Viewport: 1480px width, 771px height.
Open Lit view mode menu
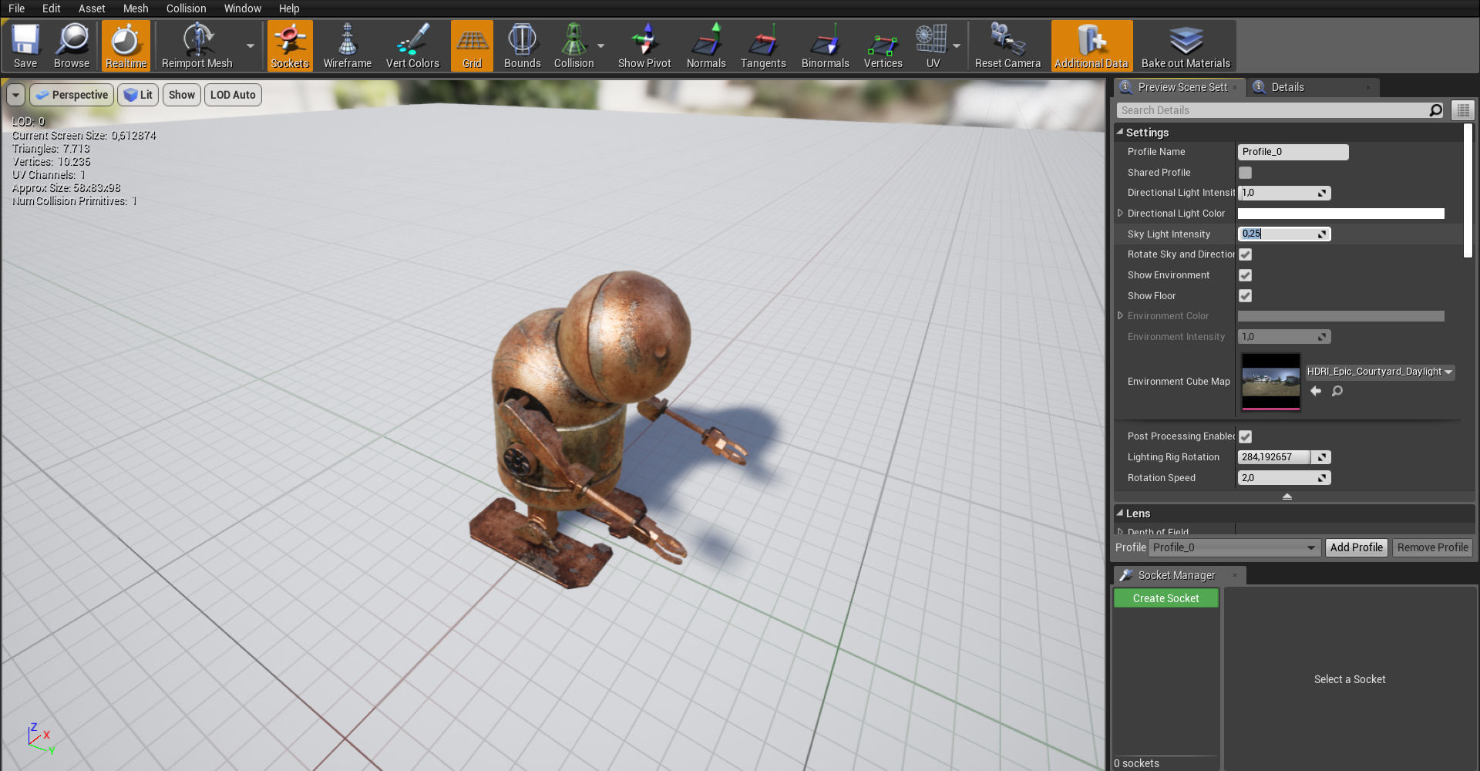[x=138, y=95]
